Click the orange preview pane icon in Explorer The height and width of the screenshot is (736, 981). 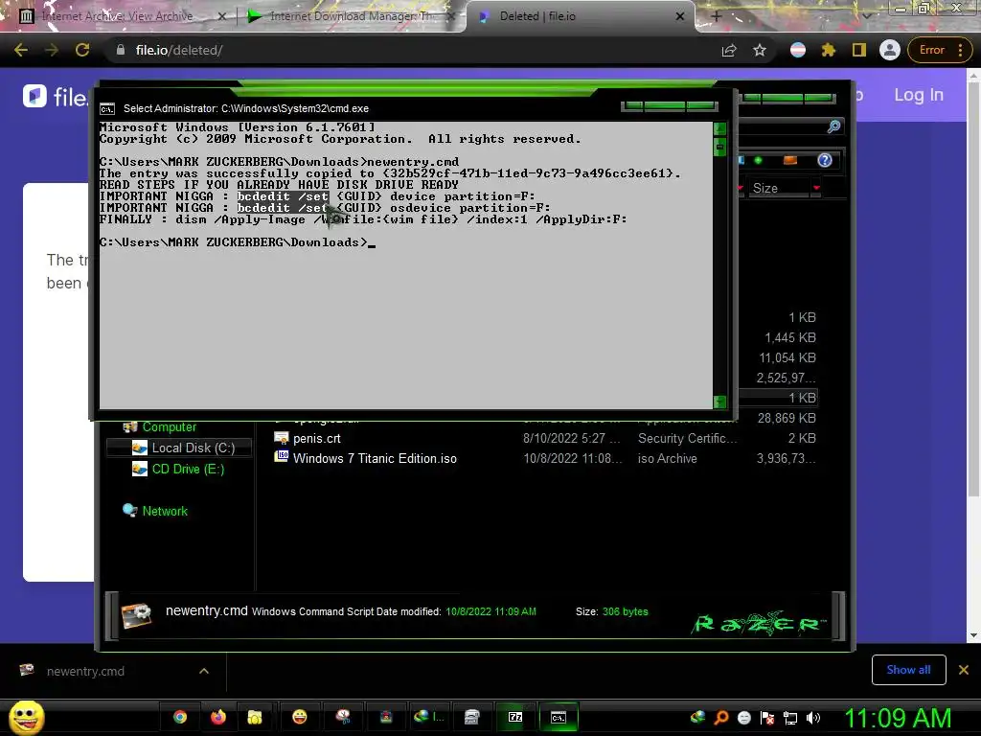[790, 160]
